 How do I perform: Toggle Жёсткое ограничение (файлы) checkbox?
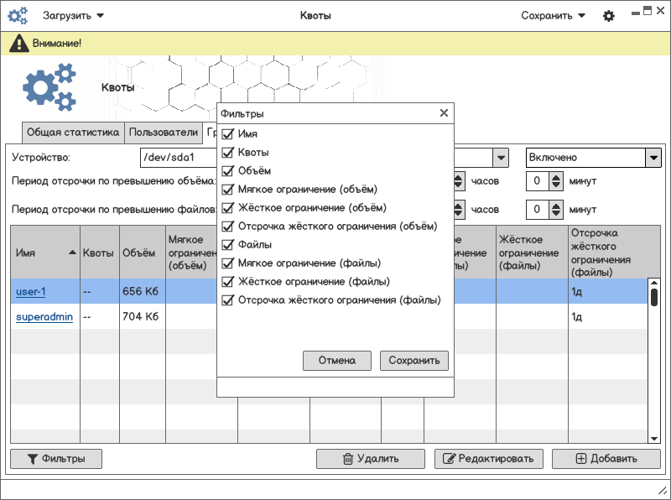click(227, 282)
